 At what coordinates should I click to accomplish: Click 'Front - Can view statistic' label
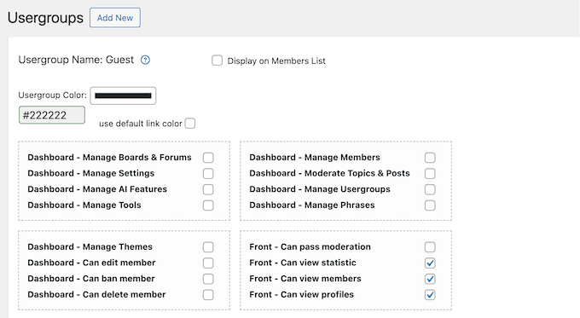click(x=303, y=263)
